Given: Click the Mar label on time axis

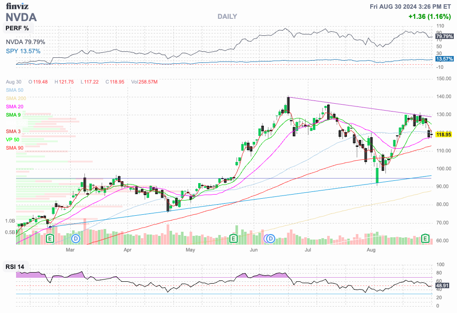Looking at the screenshot, I should coord(70,250).
